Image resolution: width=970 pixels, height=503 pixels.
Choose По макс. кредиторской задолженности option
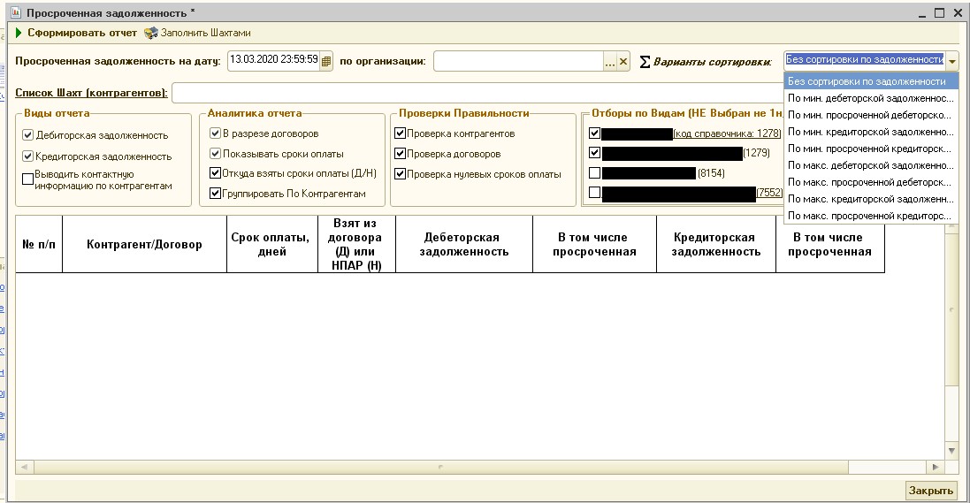click(x=870, y=199)
